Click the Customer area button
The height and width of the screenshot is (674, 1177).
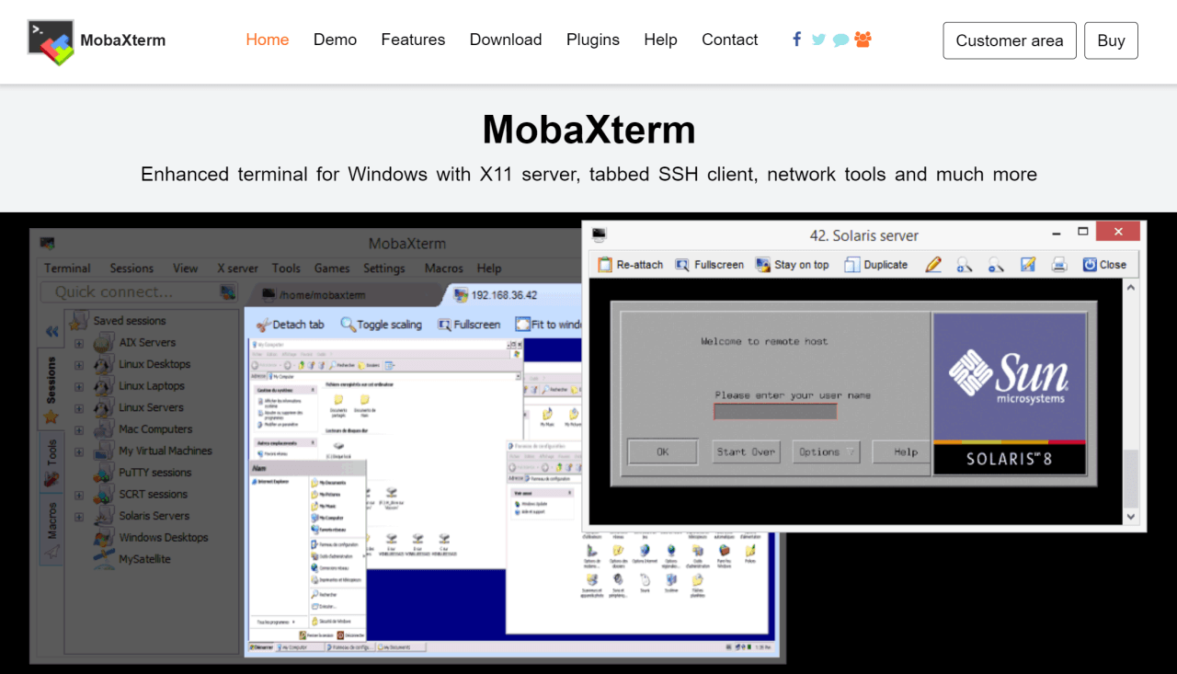click(1010, 40)
